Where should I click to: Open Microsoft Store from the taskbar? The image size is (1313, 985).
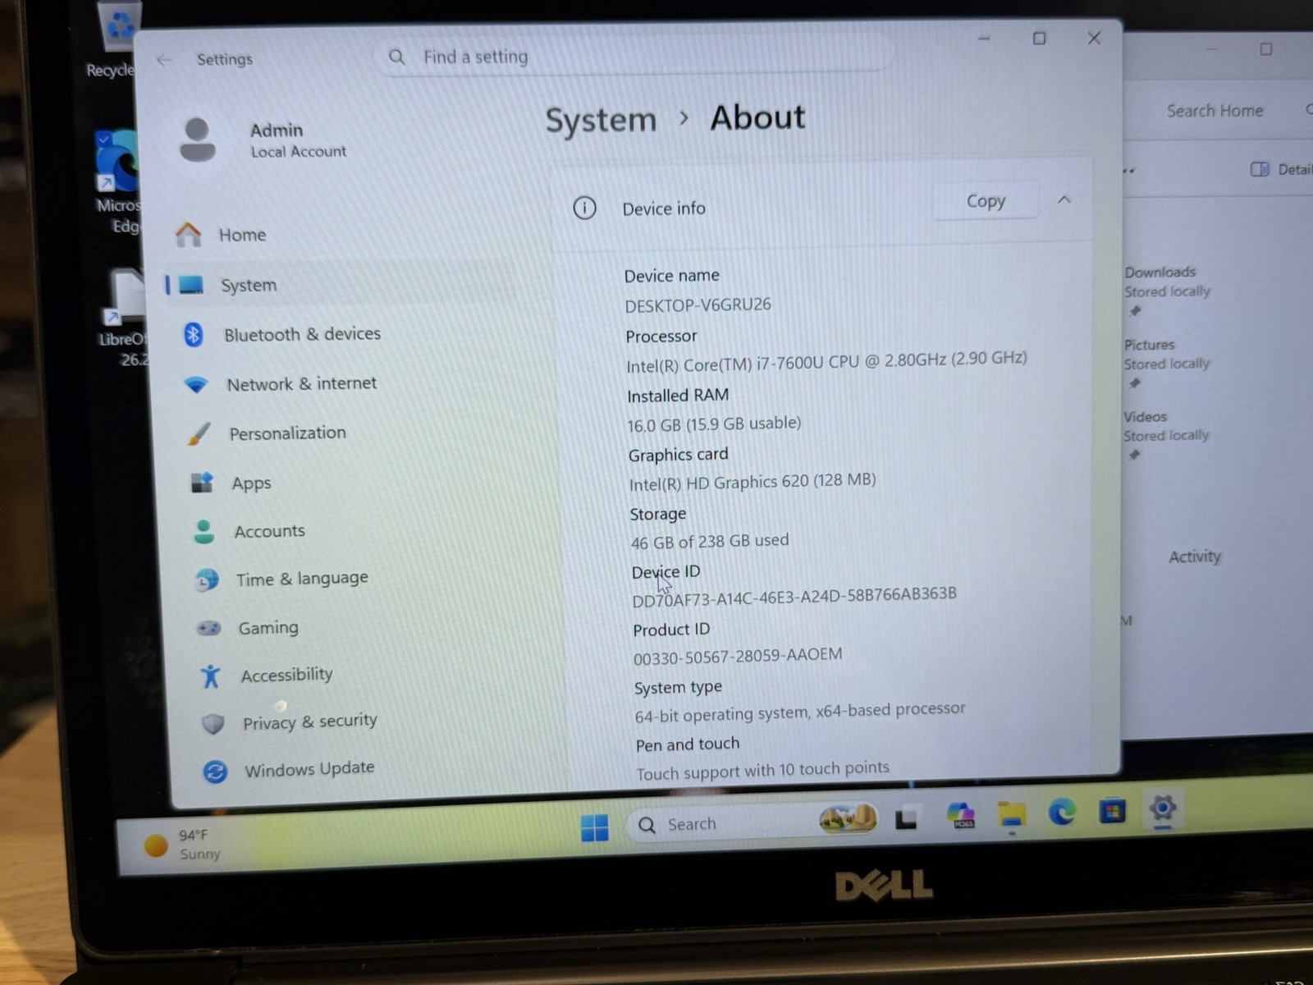1112,811
